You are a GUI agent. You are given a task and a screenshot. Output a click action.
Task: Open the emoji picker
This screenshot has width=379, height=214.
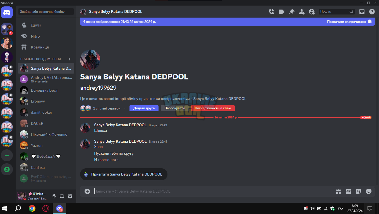[369, 191]
